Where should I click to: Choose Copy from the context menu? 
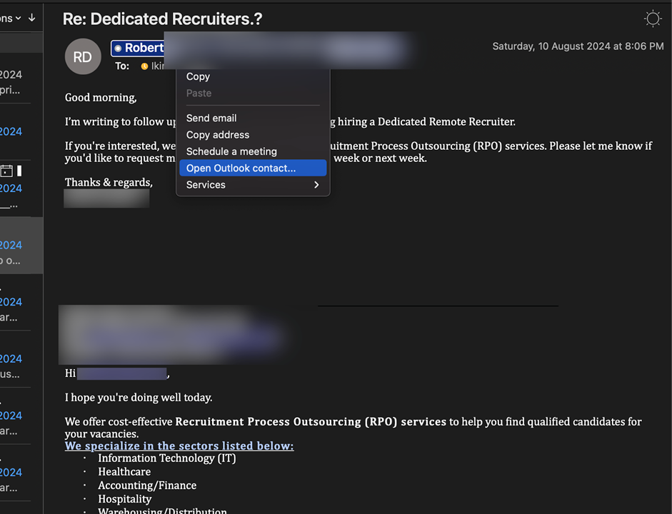(253, 76)
